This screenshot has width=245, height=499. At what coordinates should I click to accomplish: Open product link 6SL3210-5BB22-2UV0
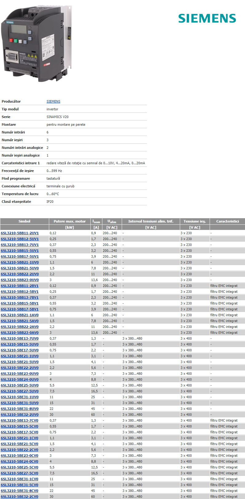tap(20, 274)
